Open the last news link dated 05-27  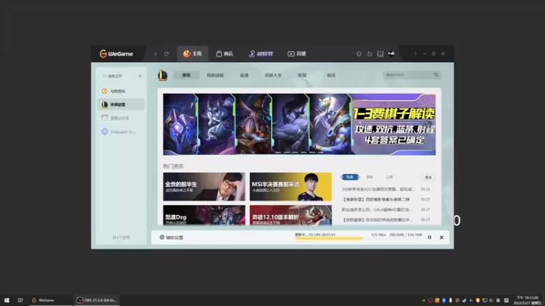pos(377,220)
